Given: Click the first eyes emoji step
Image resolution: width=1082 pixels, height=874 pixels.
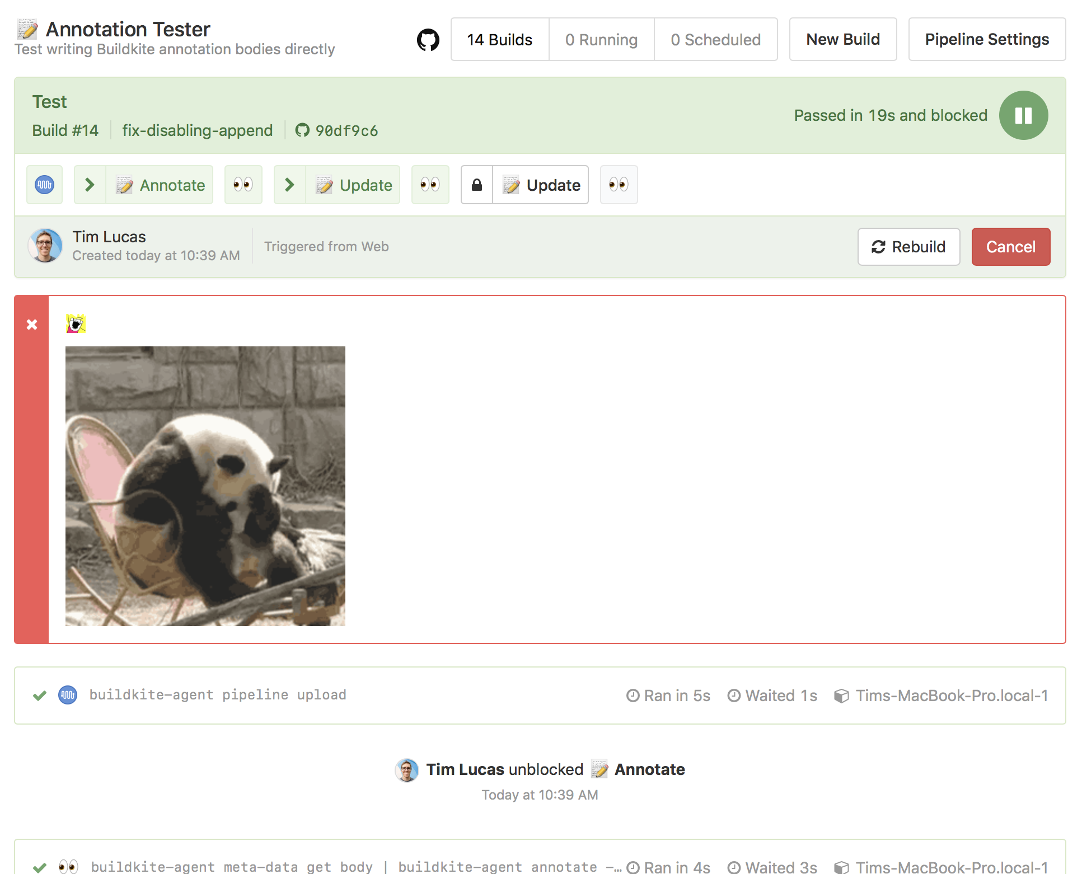Looking at the screenshot, I should point(243,185).
